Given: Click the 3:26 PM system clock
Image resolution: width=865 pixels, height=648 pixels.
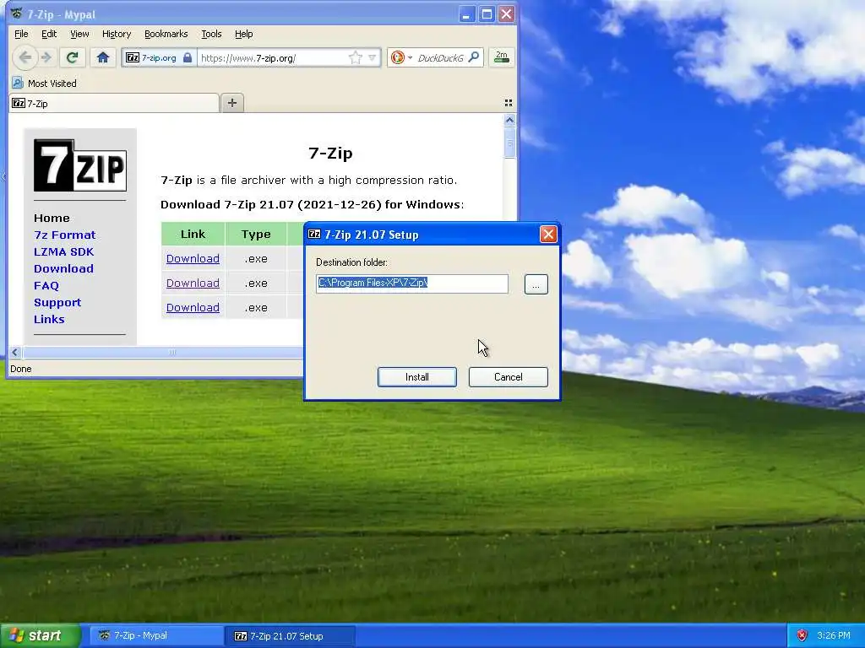Looking at the screenshot, I should coord(834,635).
